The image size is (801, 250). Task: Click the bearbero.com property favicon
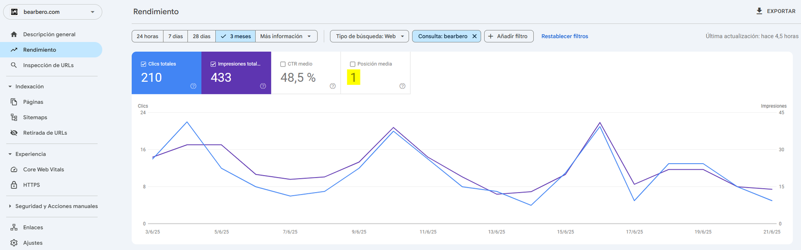point(14,12)
